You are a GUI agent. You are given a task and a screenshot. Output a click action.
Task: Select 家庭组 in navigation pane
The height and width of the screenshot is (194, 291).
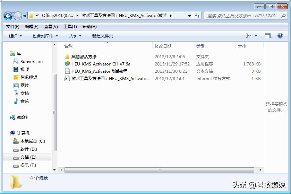point(23,117)
